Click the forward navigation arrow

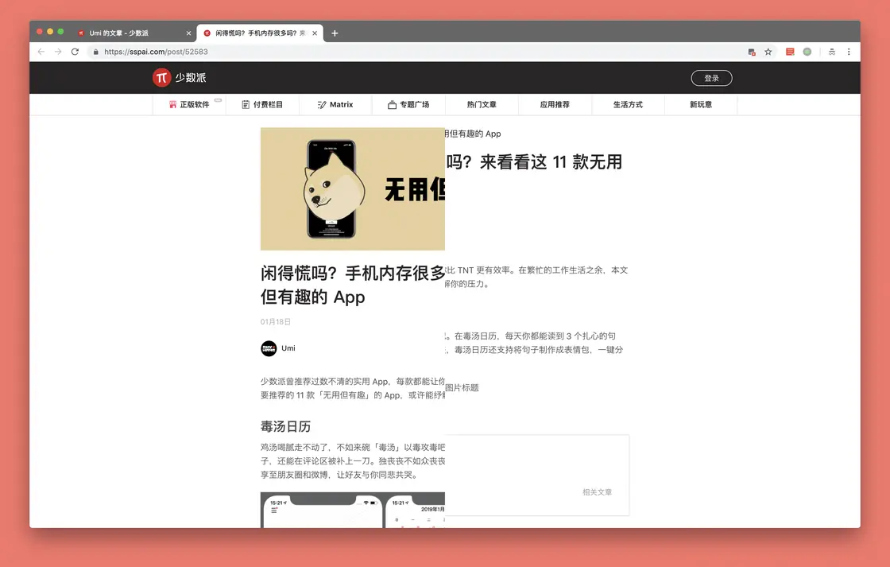tap(58, 51)
